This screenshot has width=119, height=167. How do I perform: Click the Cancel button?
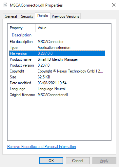point(78,161)
